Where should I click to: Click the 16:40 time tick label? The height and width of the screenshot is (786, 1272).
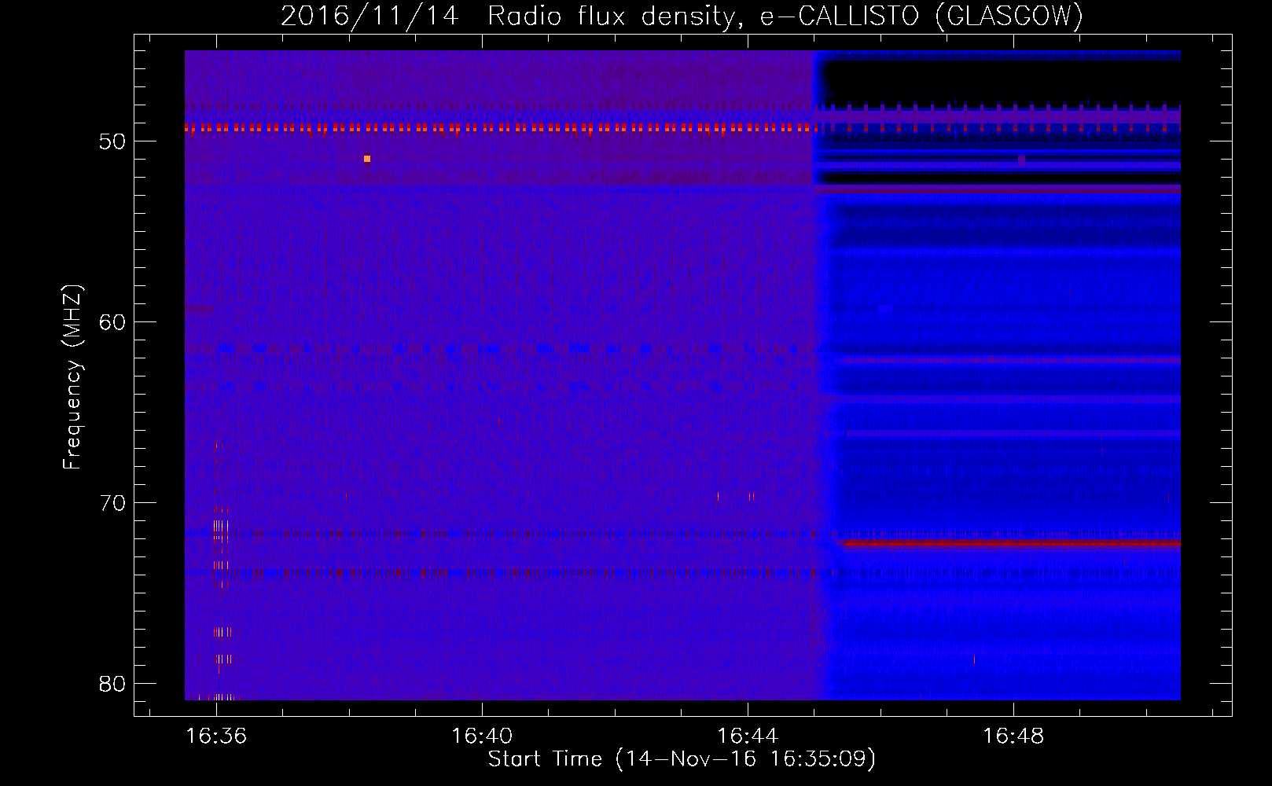(482, 736)
